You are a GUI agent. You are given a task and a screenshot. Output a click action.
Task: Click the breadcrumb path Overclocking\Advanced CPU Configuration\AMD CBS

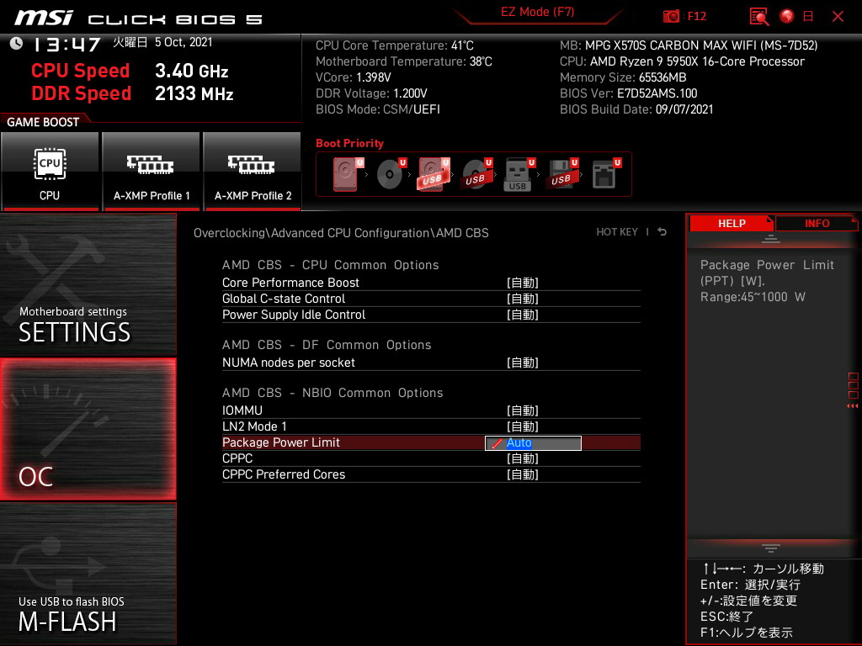[x=341, y=233]
